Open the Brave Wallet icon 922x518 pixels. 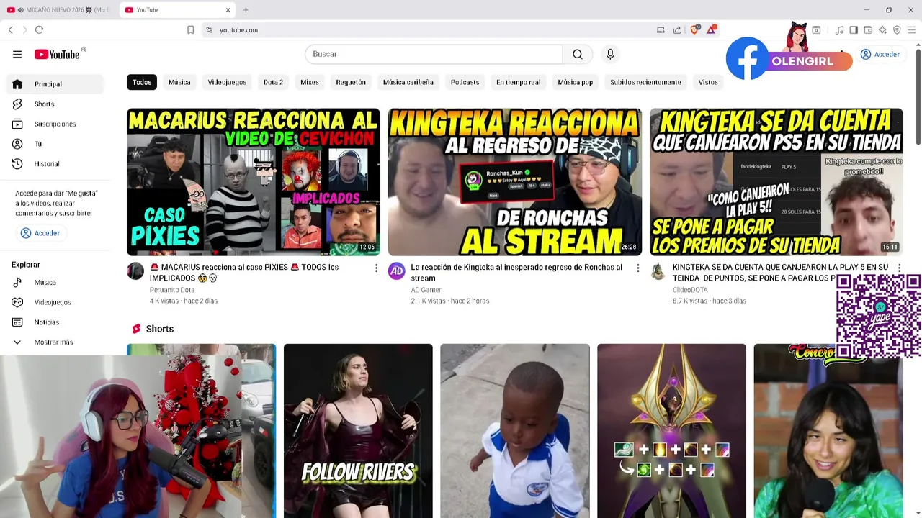click(868, 29)
